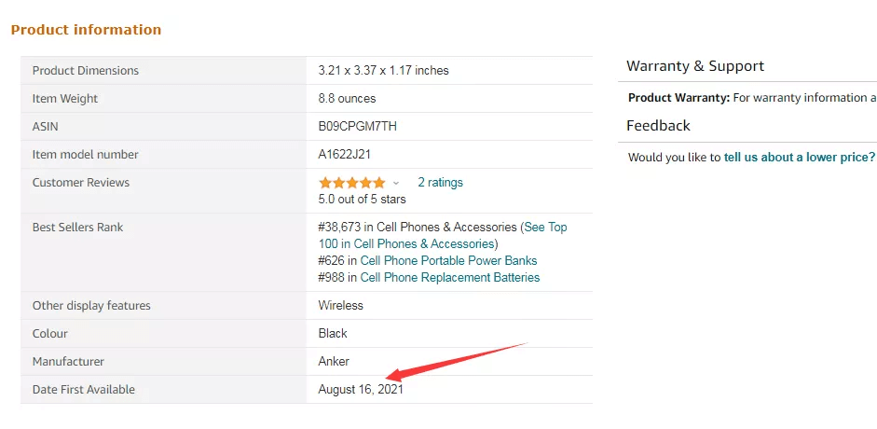Click the Date First Available value
This screenshot has height=429, width=877.
point(361,390)
